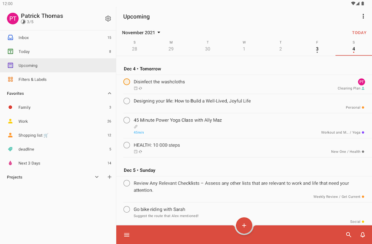Tap the red add task button
The height and width of the screenshot is (244, 372).
244,225
